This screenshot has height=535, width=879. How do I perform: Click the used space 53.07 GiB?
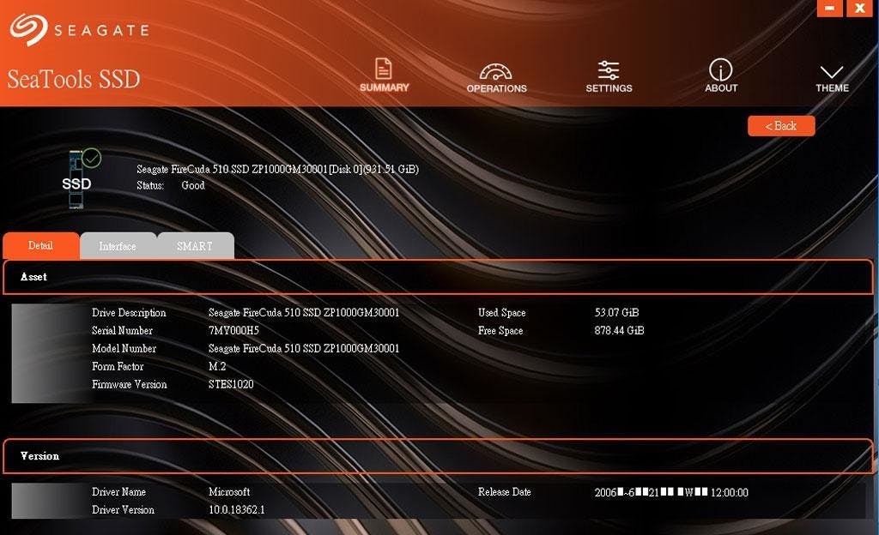point(616,313)
